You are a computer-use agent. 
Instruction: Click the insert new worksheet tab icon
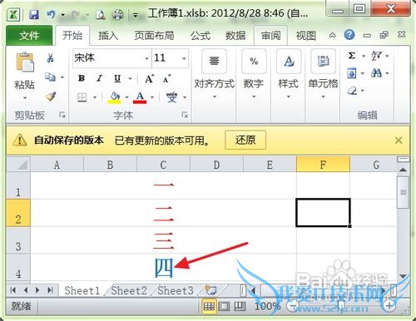click(210, 290)
